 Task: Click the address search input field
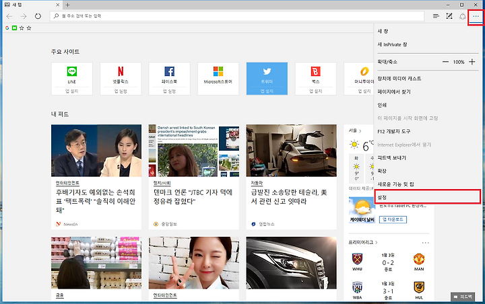point(237,16)
